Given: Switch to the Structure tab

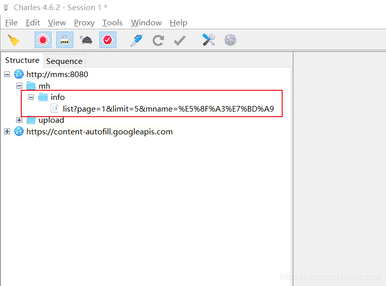Looking at the screenshot, I should tap(22, 60).
